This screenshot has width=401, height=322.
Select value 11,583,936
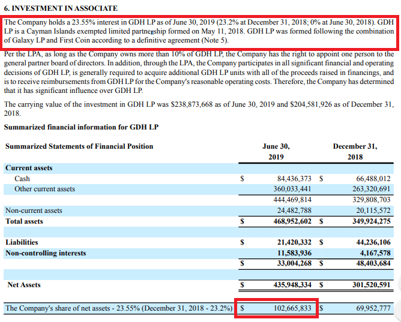coord(294,253)
